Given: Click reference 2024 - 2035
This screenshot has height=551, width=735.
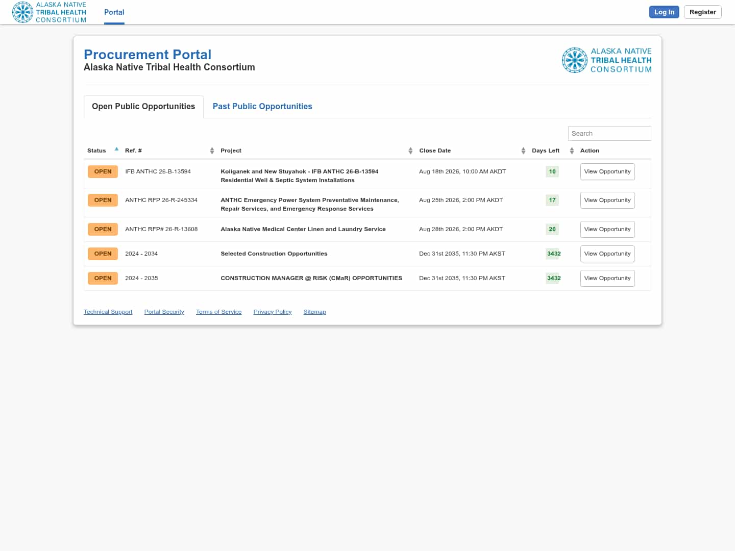Looking at the screenshot, I should (141, 279).
